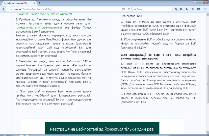Image resolution: width=209 pixels, height=136 pixels.
Task: Close the mju.dev.ua:315 tab
Action: [34, 3]
